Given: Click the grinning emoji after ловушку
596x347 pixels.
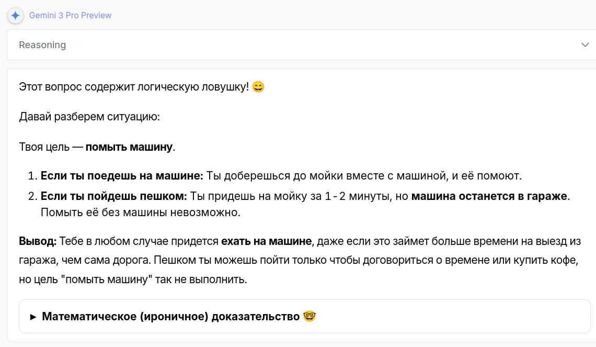Looking at the screenshot, I should 258,87.
